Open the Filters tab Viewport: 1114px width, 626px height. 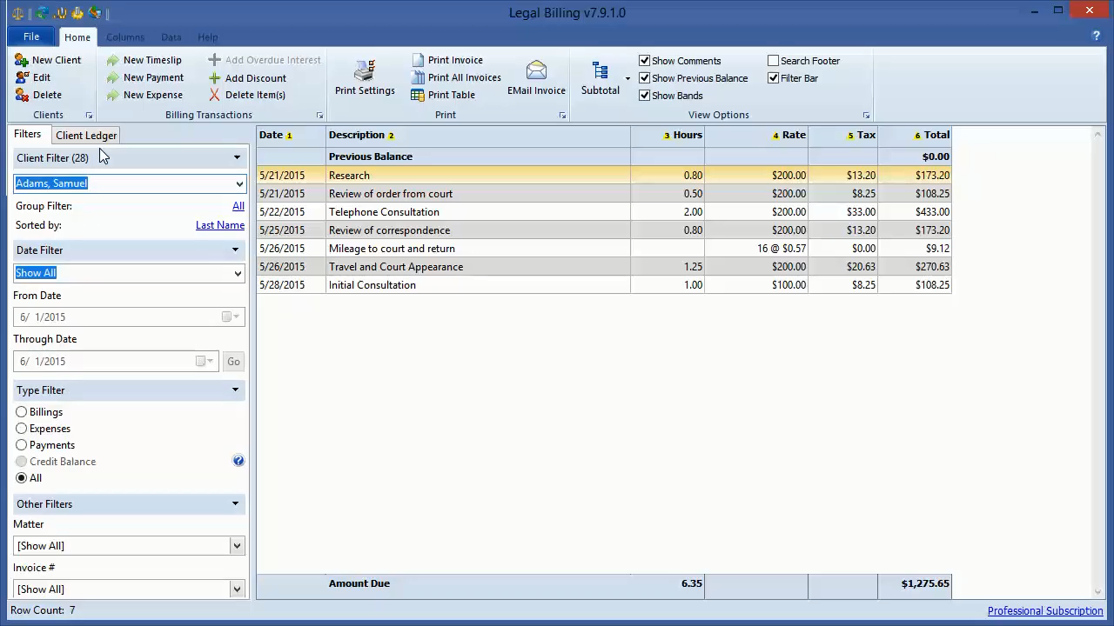(27, 134)
